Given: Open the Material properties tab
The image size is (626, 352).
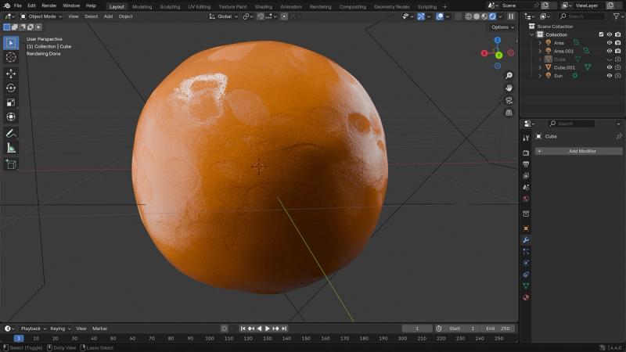Looking at the screenshot, I should click(526, 297).
